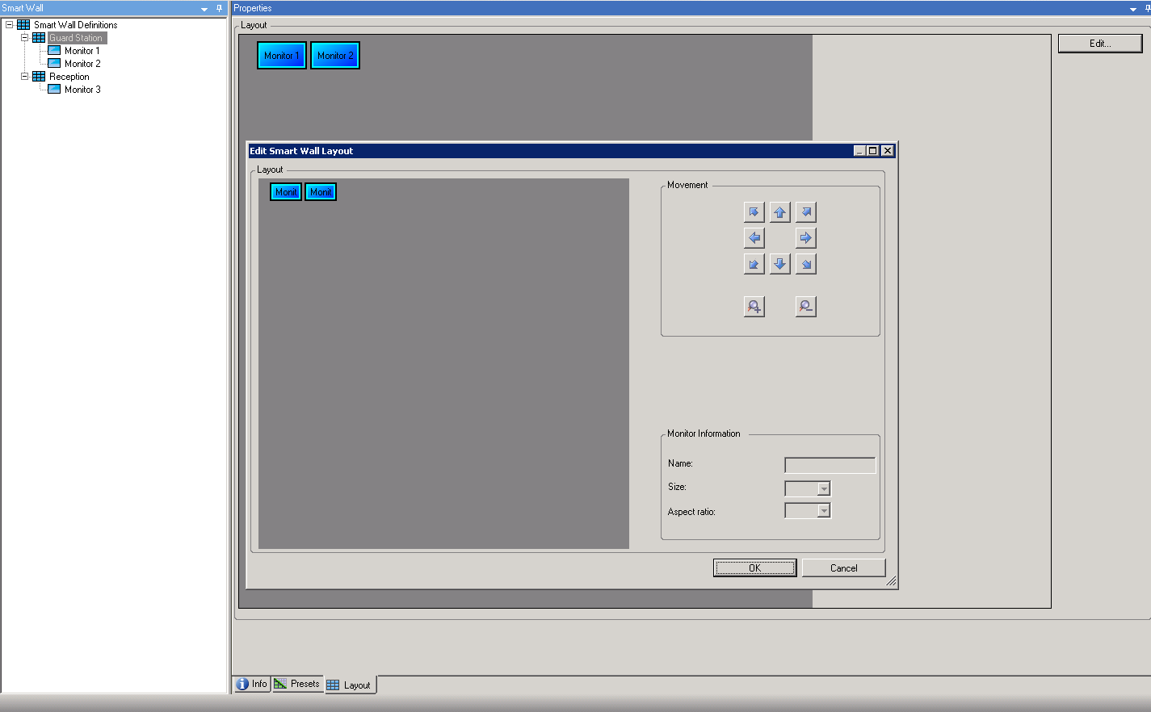Collapse the Reception tree node
Viewport: 1151px width, 712px height.
click(x=24, y=76)
